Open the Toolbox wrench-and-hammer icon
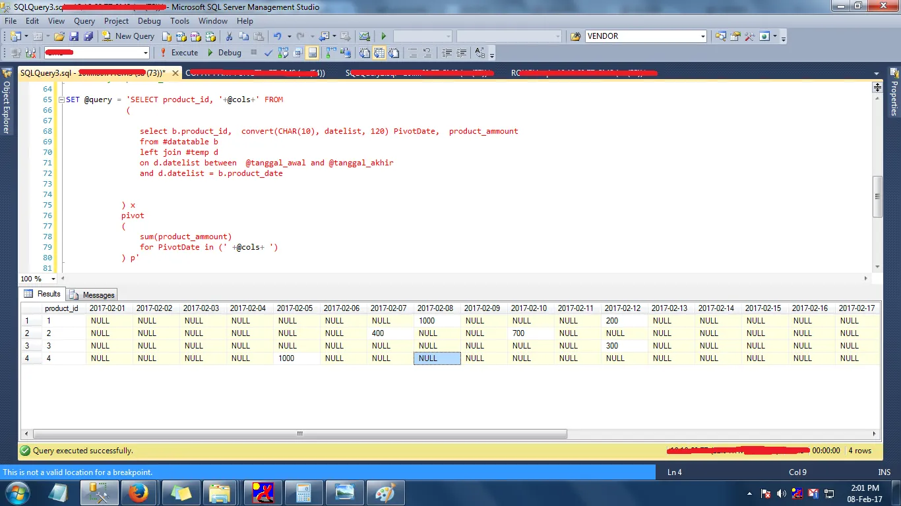The width and height of the screenshot is (901, 506). tap(749, 36)
